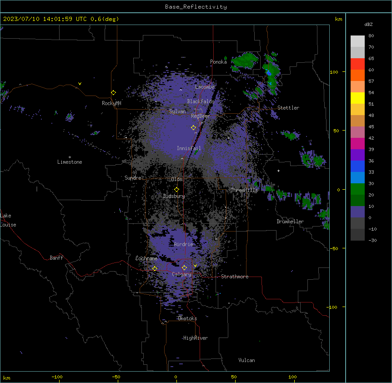Click the magenta 42 dBZ legend swatch
392x383 pixels.
click(x=357, y=143)
